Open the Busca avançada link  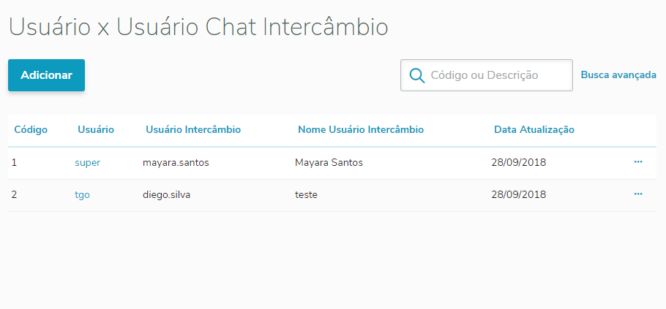618,75
